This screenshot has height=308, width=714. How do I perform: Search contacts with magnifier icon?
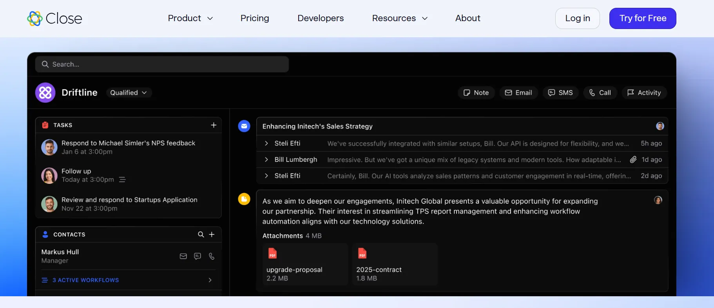tap(201, 234)
